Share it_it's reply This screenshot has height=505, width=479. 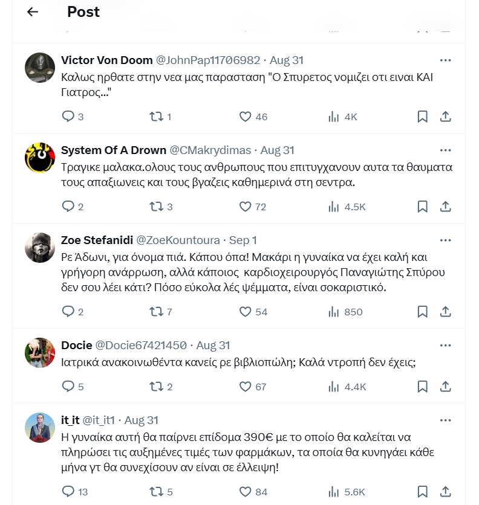pyautogui.click(x=445, y=491)
